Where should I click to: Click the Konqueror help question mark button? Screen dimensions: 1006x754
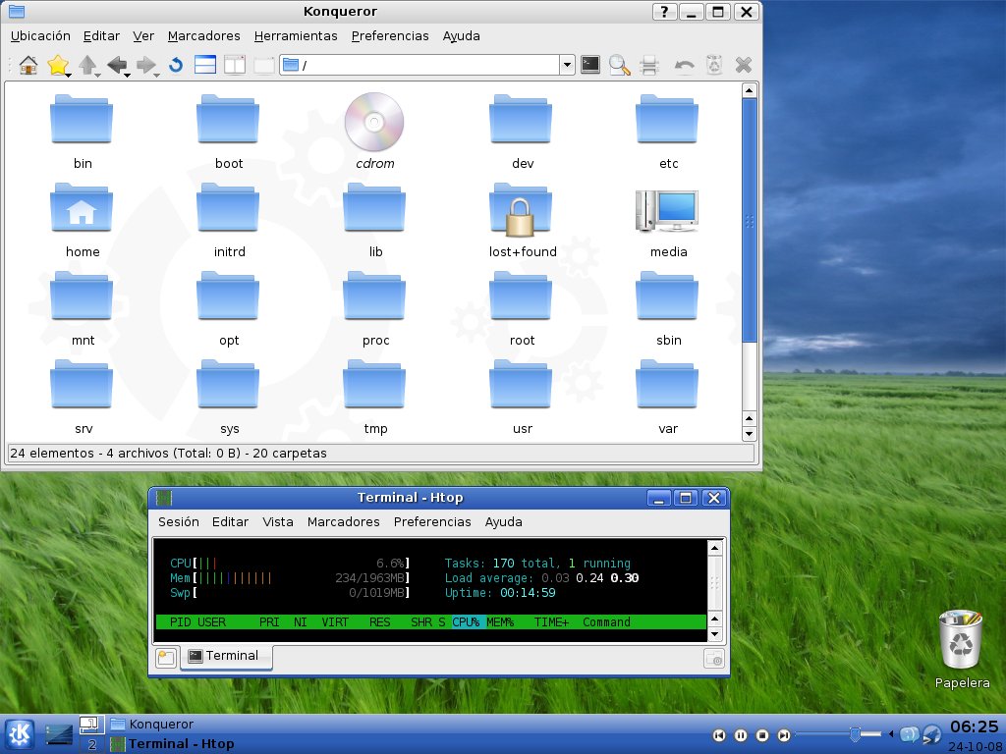point(664,12)
